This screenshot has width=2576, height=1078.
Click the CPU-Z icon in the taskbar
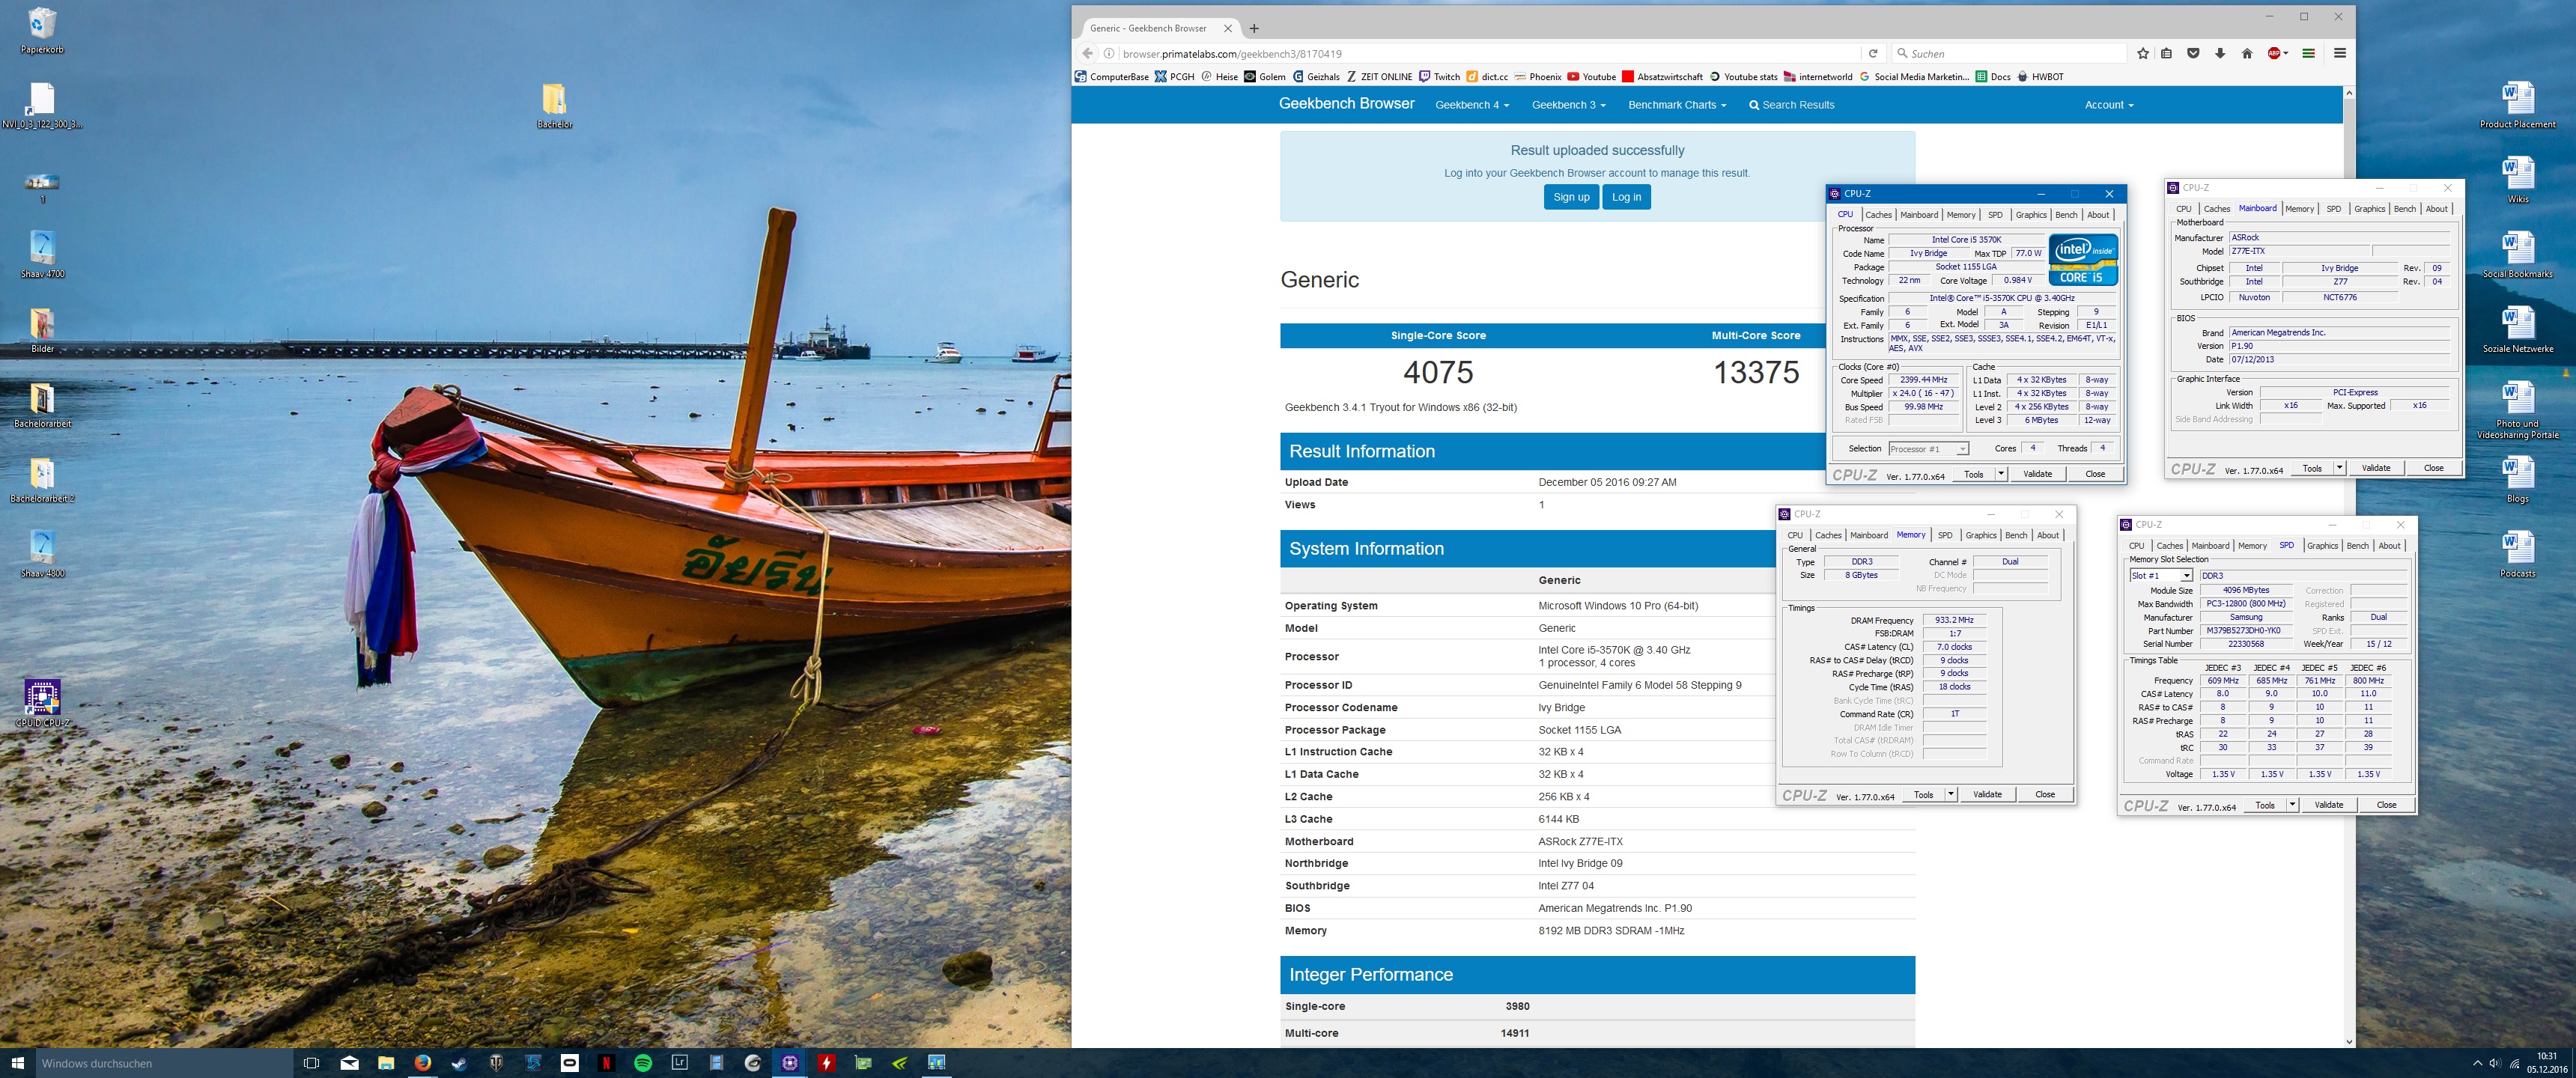(790, 1063)
